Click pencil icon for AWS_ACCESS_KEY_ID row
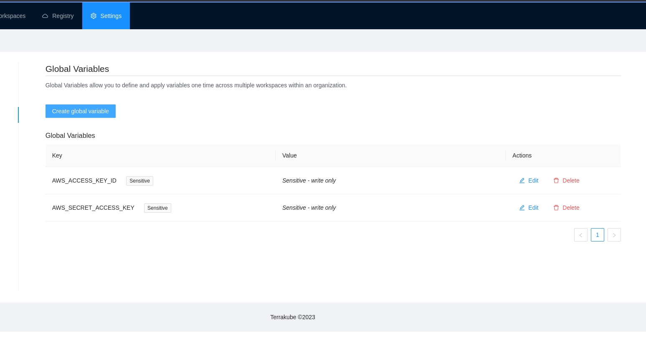The image size is (646, 338). coord(522,180)
